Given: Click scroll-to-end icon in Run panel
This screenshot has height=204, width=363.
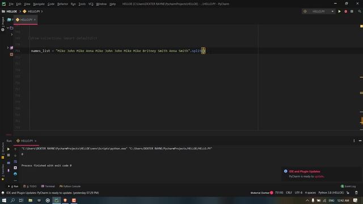Looking at the screenshot, I should click(x=15, y=168).
